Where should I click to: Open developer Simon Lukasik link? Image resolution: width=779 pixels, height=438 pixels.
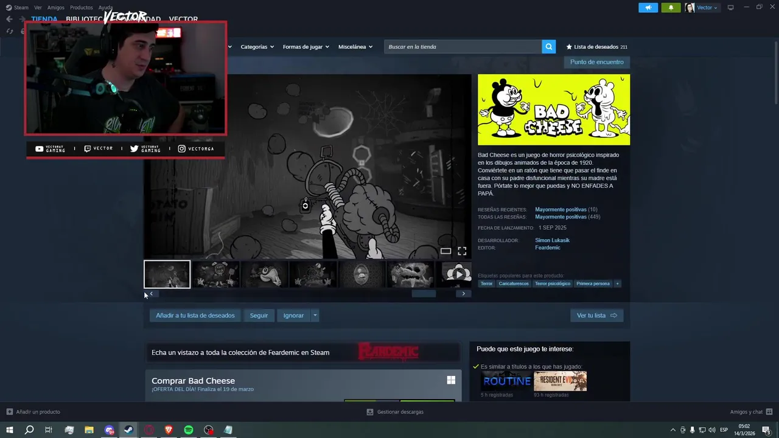(x=552, y=240)
